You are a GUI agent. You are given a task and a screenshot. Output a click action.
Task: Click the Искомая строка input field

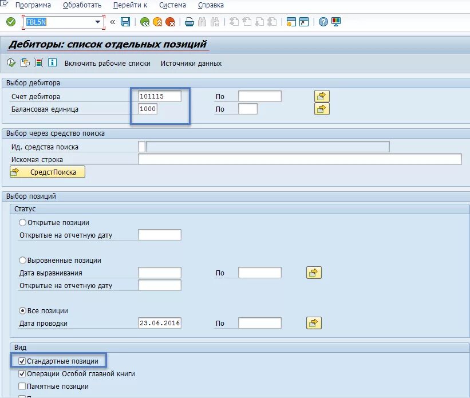300,159
